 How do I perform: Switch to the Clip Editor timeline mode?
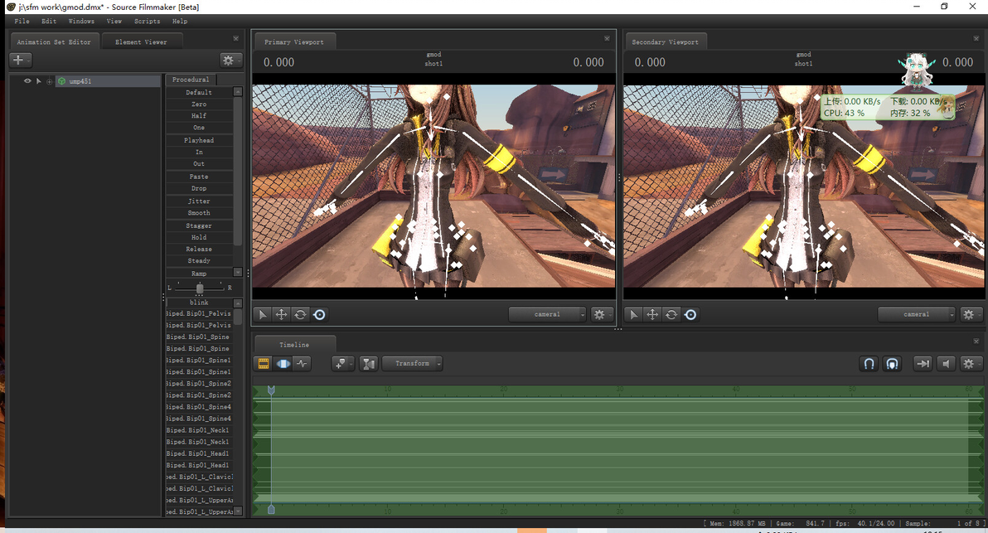coord(264,363)
